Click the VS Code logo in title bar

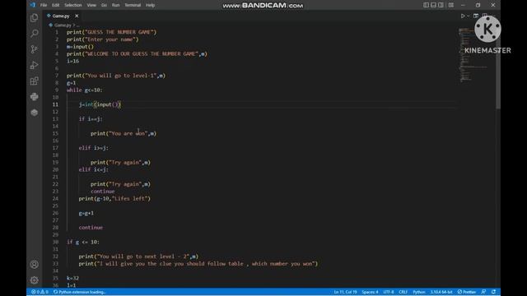(33, 5)
